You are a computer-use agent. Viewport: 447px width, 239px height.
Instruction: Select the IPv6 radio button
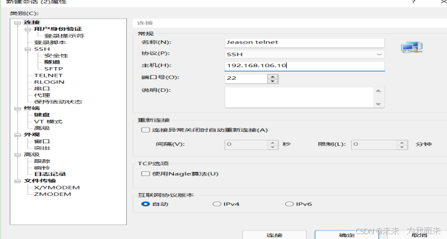[289, 204]
